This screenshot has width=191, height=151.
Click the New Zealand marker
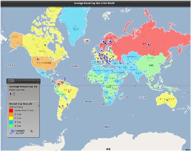(187, 110)
